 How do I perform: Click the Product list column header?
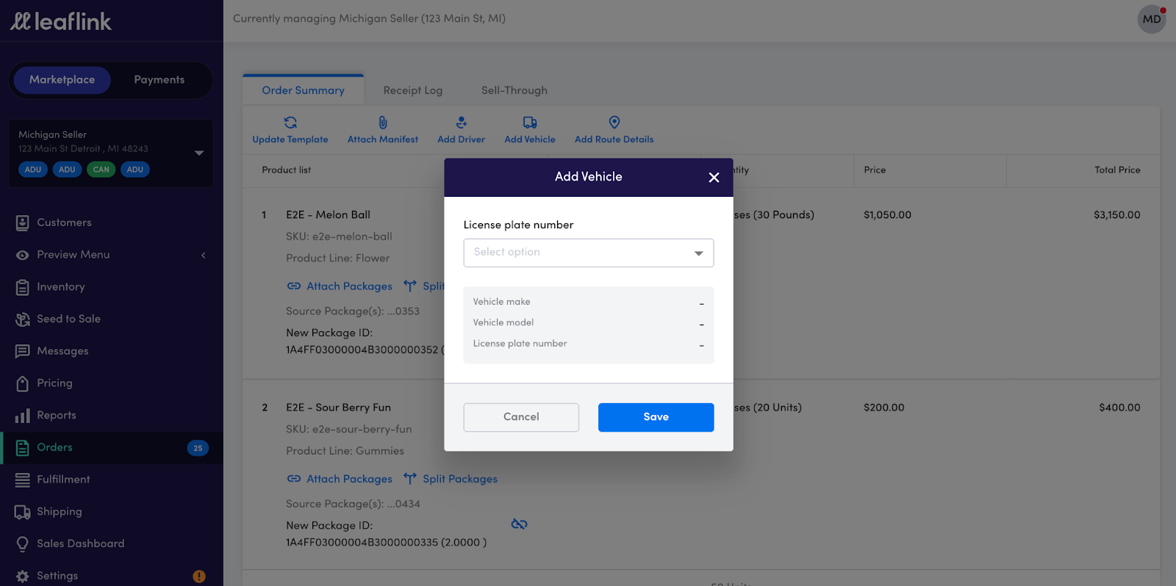tap(287, 170)
